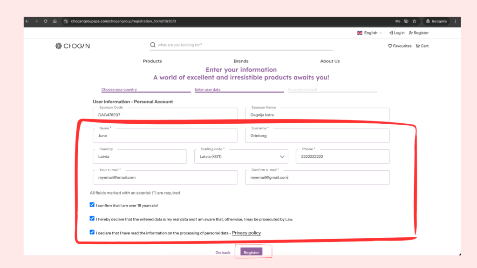This screenshot has height=268, width=477.
Task: Open the Cart
Action: (x=422, y=46)
